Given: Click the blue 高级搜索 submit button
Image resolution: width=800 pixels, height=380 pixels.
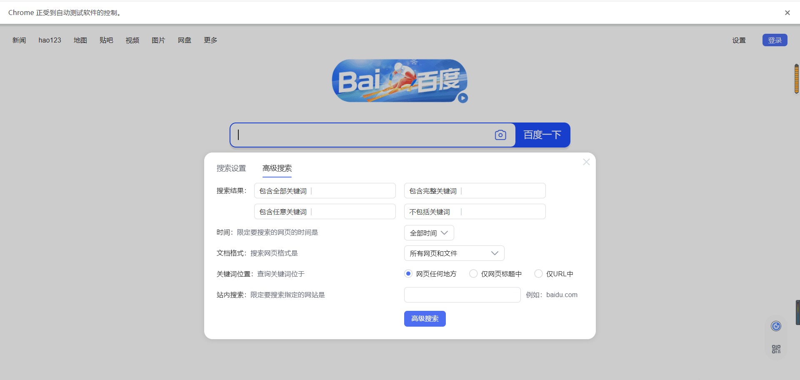Looking at the screenshot, I should 425,319.
